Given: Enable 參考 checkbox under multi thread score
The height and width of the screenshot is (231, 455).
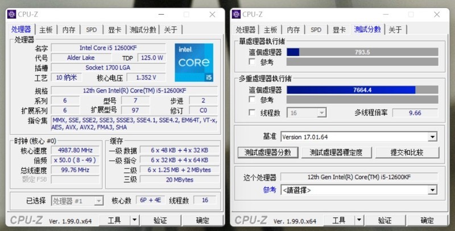Looking at the screenshot, I should (252, 99).
